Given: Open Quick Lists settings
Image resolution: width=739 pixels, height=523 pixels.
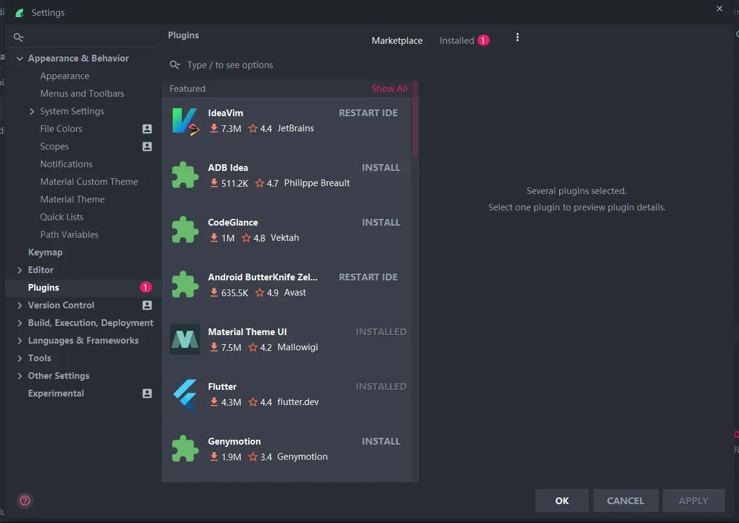Looking at the screenshot, I should (x=62, y=217).
